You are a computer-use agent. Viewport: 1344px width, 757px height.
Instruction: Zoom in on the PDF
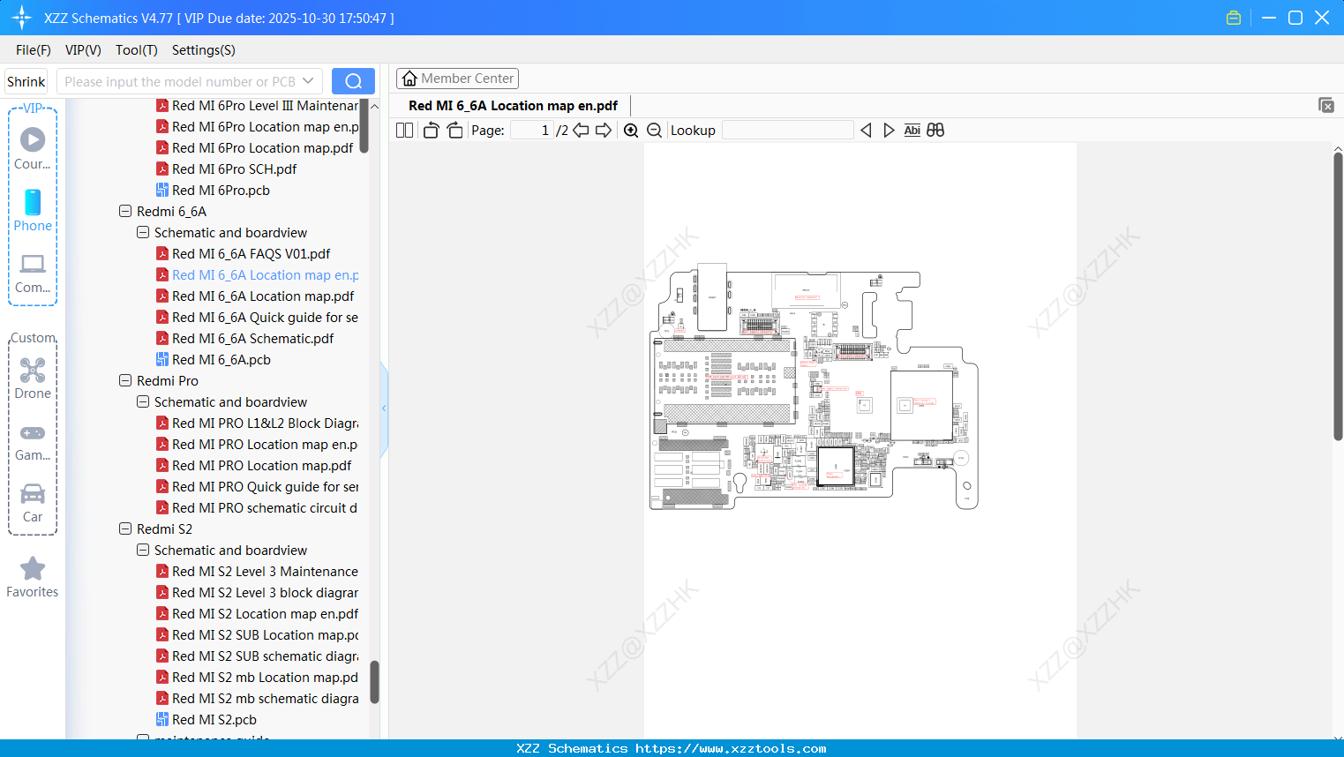click(631, 131)
